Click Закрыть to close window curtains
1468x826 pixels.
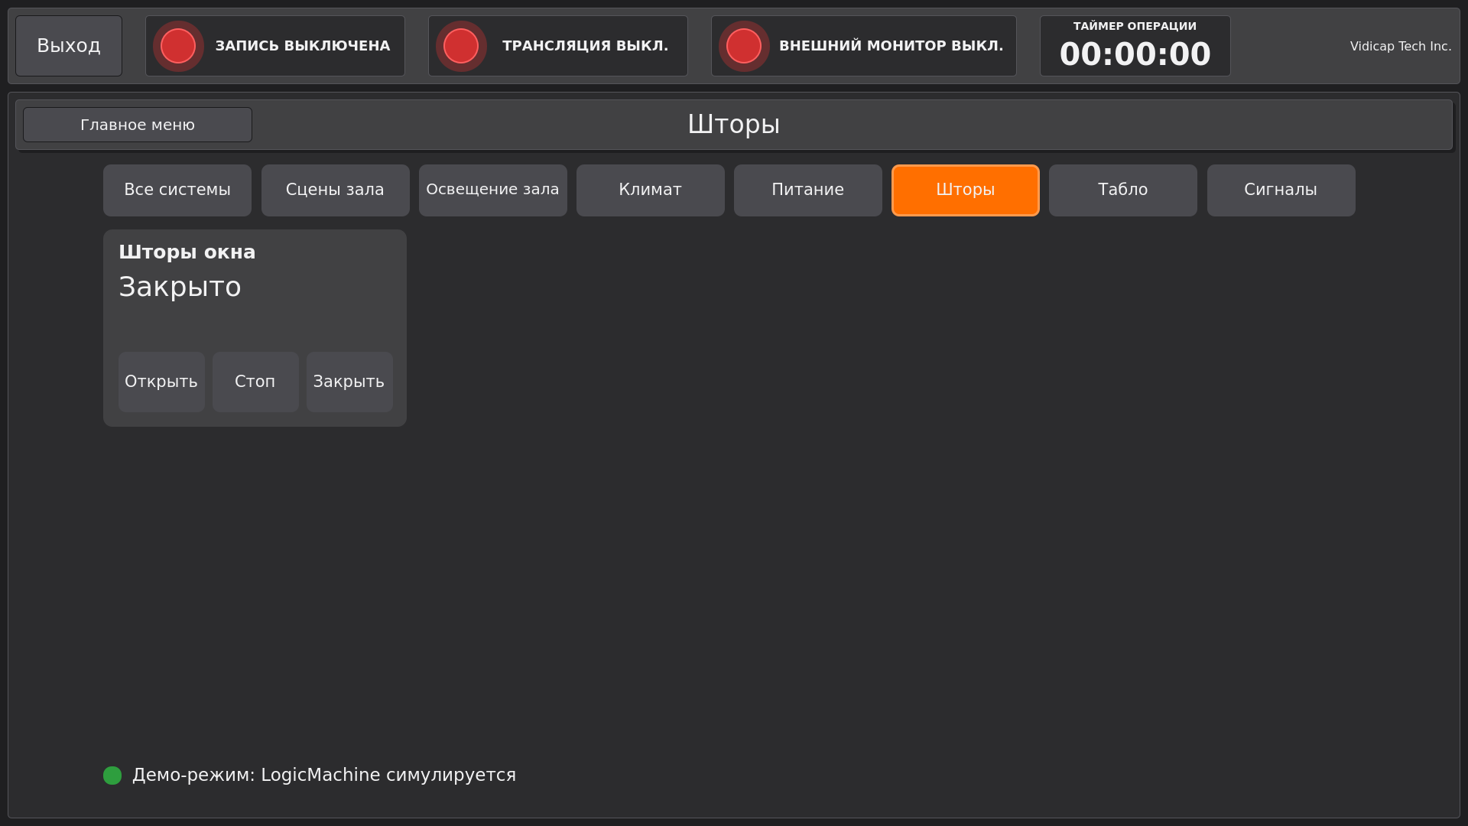tap(349, 382)
